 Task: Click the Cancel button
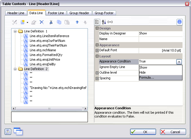click(173, 132)
